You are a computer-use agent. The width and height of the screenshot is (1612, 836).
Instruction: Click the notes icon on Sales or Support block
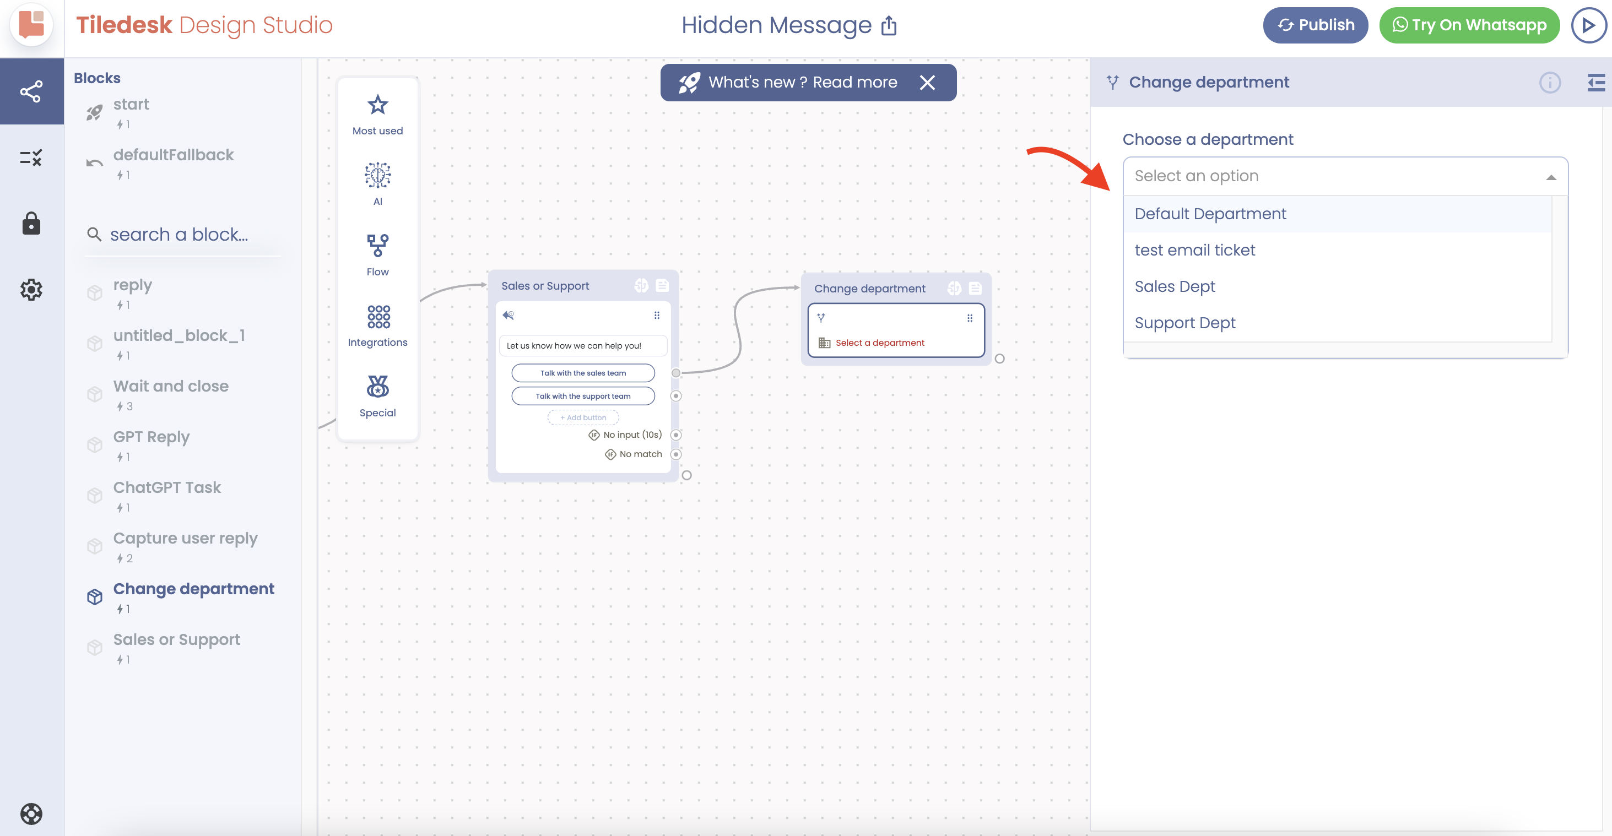[x=662, y=285]
